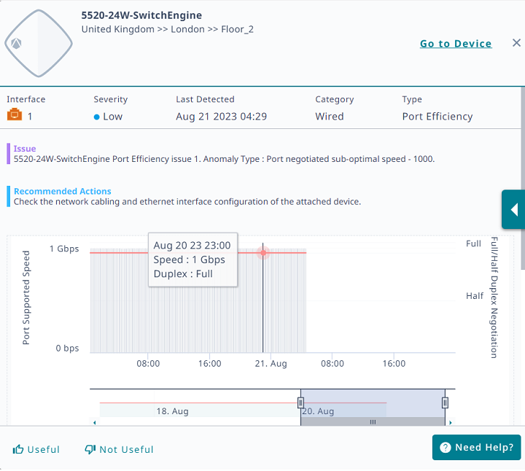The width and height of the screenshot is (525, 471).
Task: Click the Issue section heading
Action: (x=25, y=149)
